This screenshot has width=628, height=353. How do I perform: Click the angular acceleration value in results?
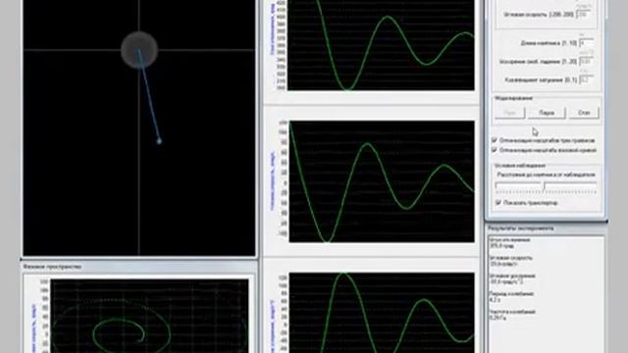[506, 281]
